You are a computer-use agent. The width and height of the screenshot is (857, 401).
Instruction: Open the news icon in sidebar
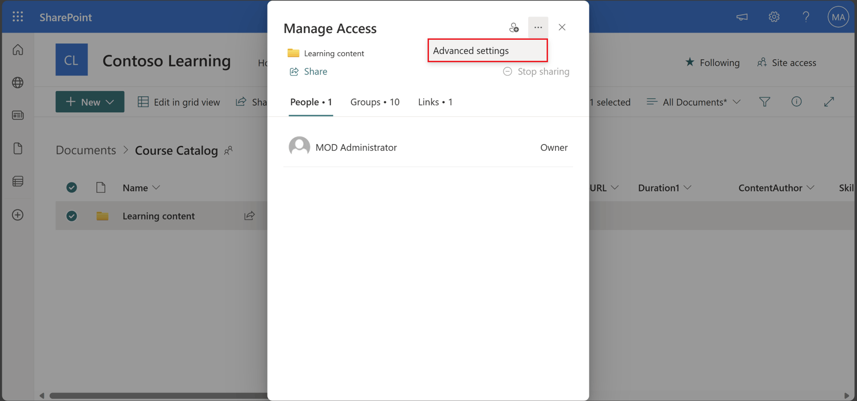tap(18, 115)
